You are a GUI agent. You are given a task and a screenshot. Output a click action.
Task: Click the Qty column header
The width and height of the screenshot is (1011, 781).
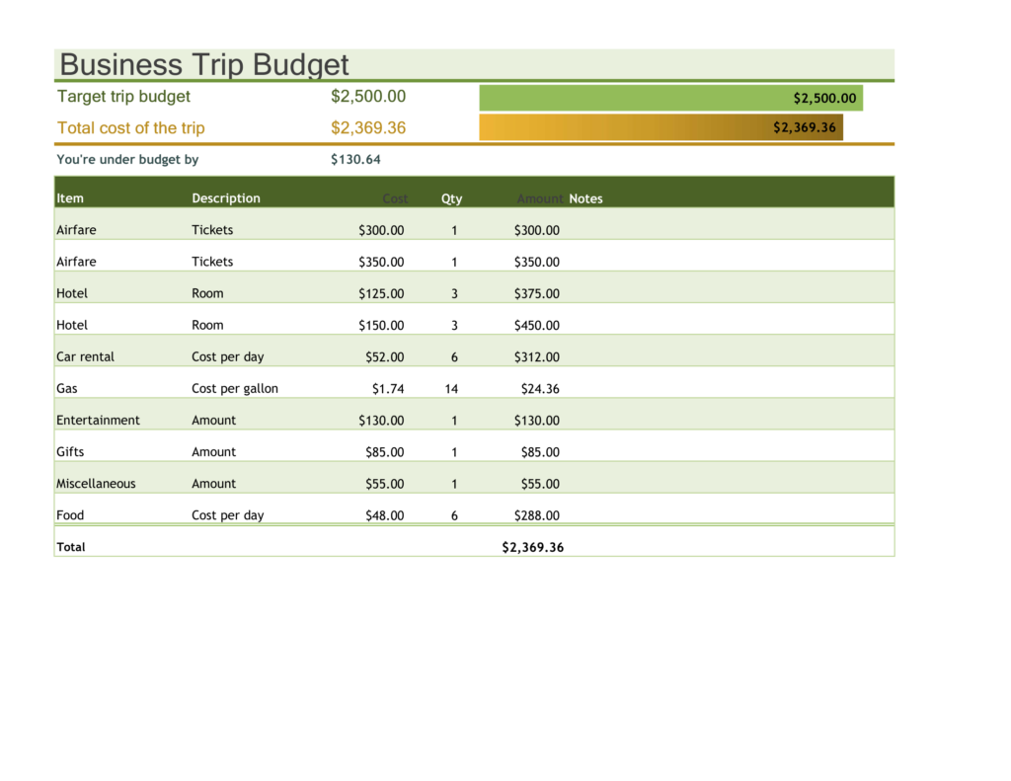click(x=451, y=197)
